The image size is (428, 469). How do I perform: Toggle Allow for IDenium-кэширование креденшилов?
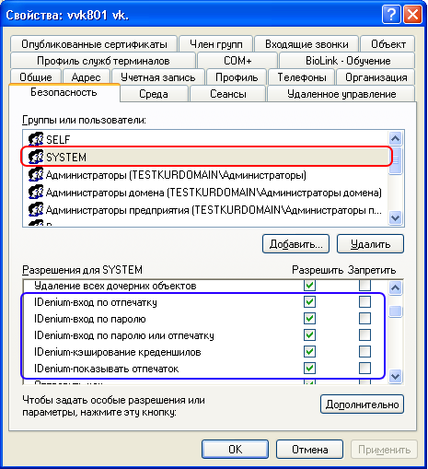point(309,351)
